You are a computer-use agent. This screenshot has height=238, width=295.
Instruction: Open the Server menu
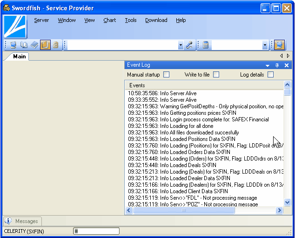[x=41, y=20]
